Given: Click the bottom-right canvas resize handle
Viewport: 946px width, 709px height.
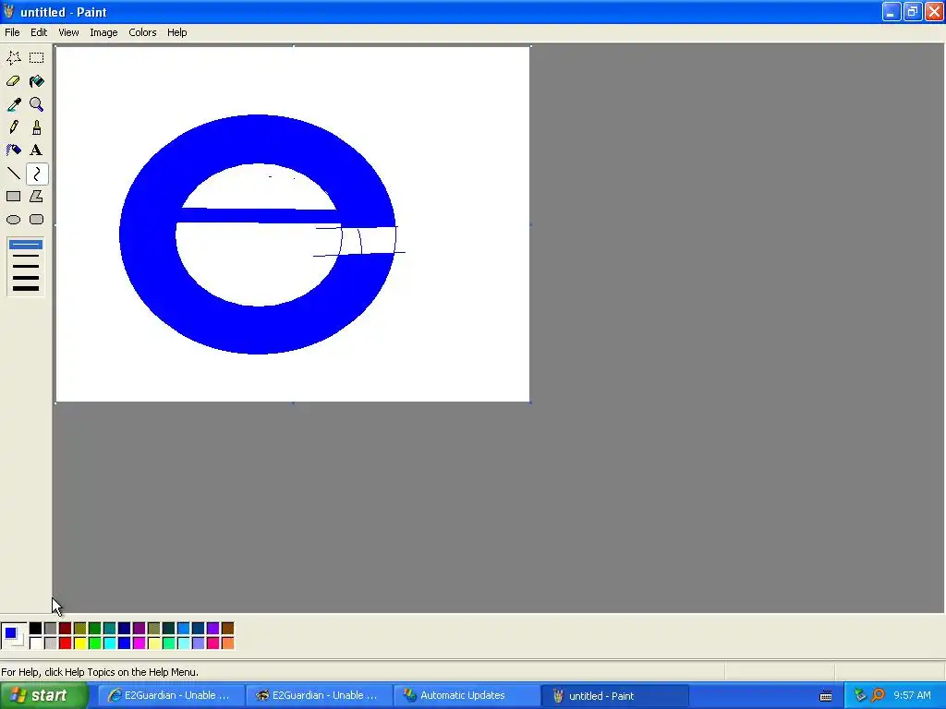Looking at the screenshot, I should click(x=530, y=403).
